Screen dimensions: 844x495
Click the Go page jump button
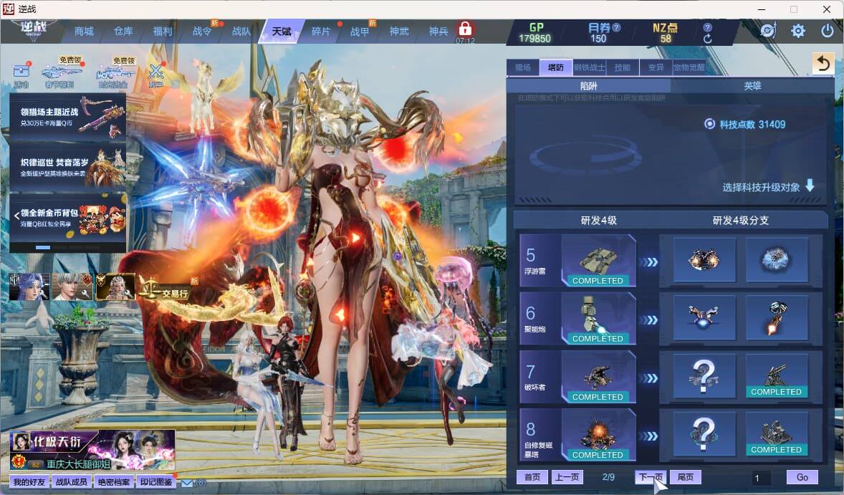click(x=802, y=477)
